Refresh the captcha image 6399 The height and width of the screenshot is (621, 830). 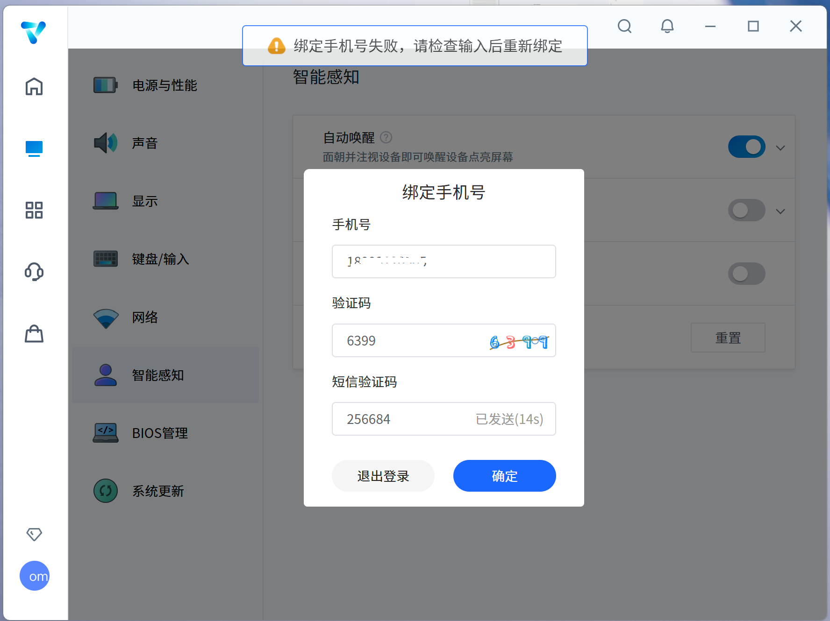click(519, 342)
